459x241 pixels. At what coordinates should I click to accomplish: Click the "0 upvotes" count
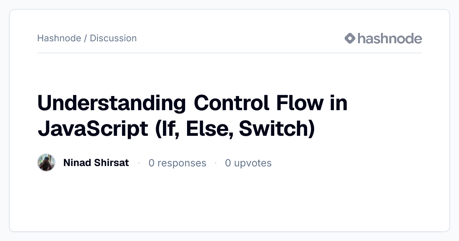248,163
